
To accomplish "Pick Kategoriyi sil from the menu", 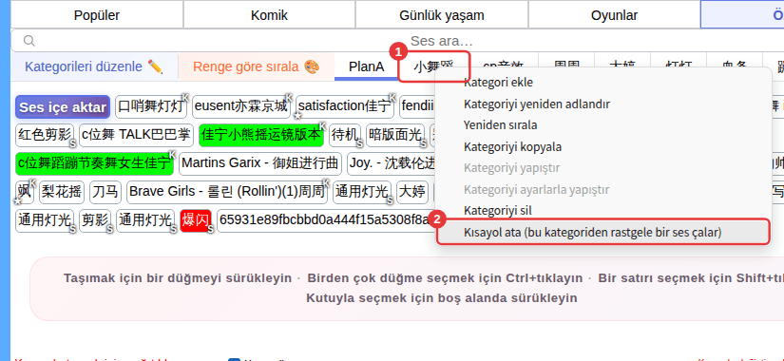I will [x=498, y=211].
